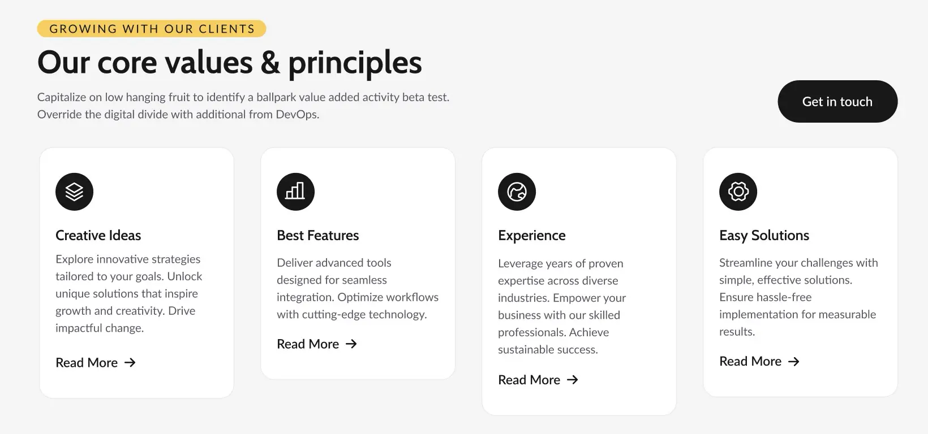Click the arrow icon in Creative Ideas card

coord(130,362)
